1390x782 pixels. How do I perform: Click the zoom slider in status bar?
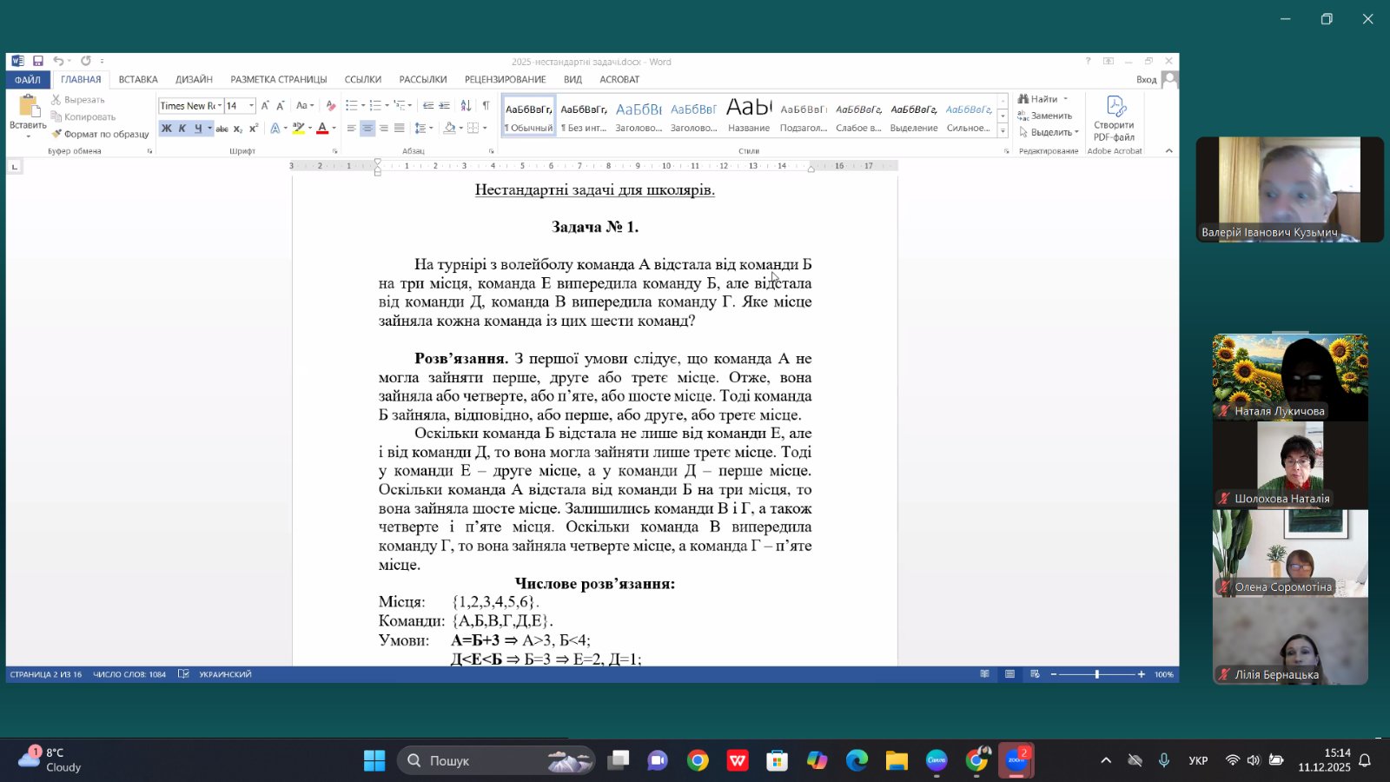tap(1096, 674)
